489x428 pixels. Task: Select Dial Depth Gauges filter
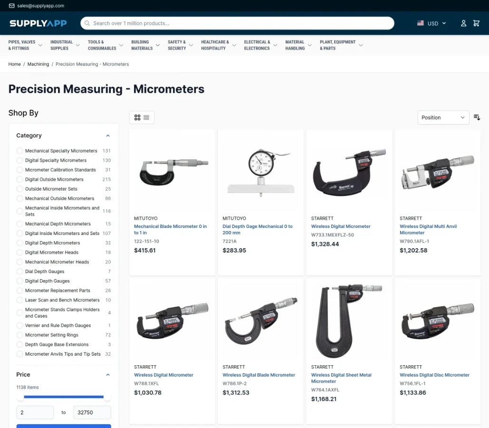coord(19,272)
